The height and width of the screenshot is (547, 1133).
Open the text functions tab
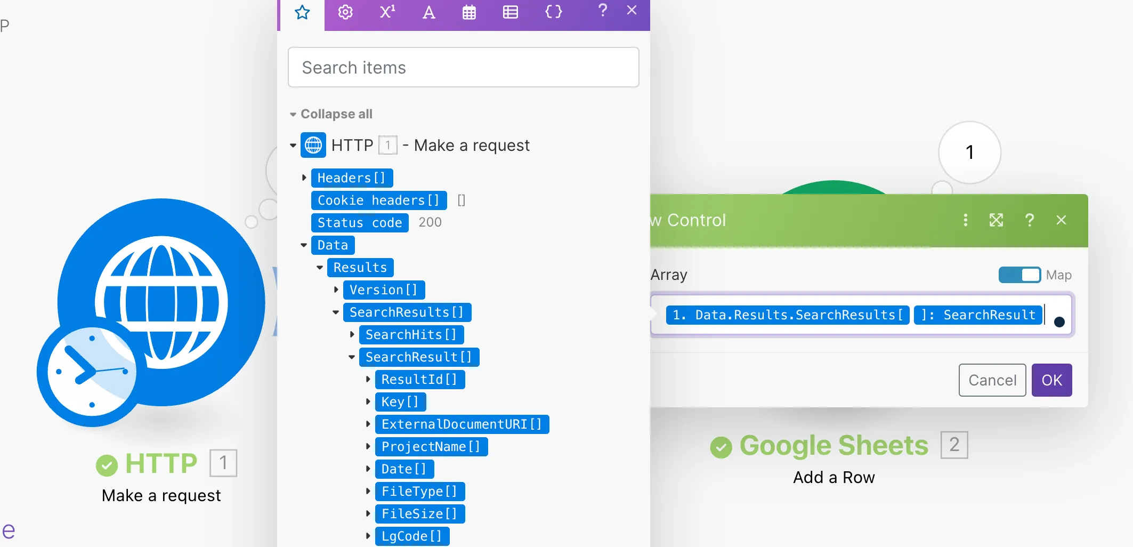tap(428, 12)
